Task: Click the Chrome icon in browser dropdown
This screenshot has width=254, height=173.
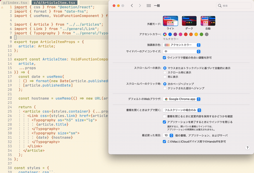Action: pyautogui.click(x=166, y=99)
